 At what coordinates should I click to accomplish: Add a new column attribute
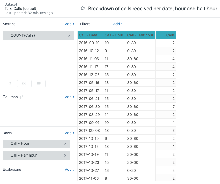[70, 97]
